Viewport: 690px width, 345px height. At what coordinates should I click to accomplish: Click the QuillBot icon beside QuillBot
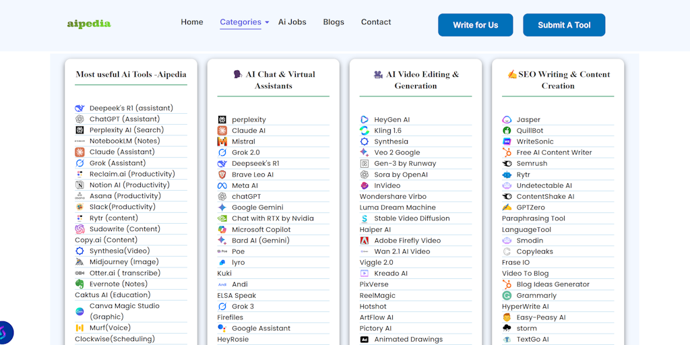(507, 131)
